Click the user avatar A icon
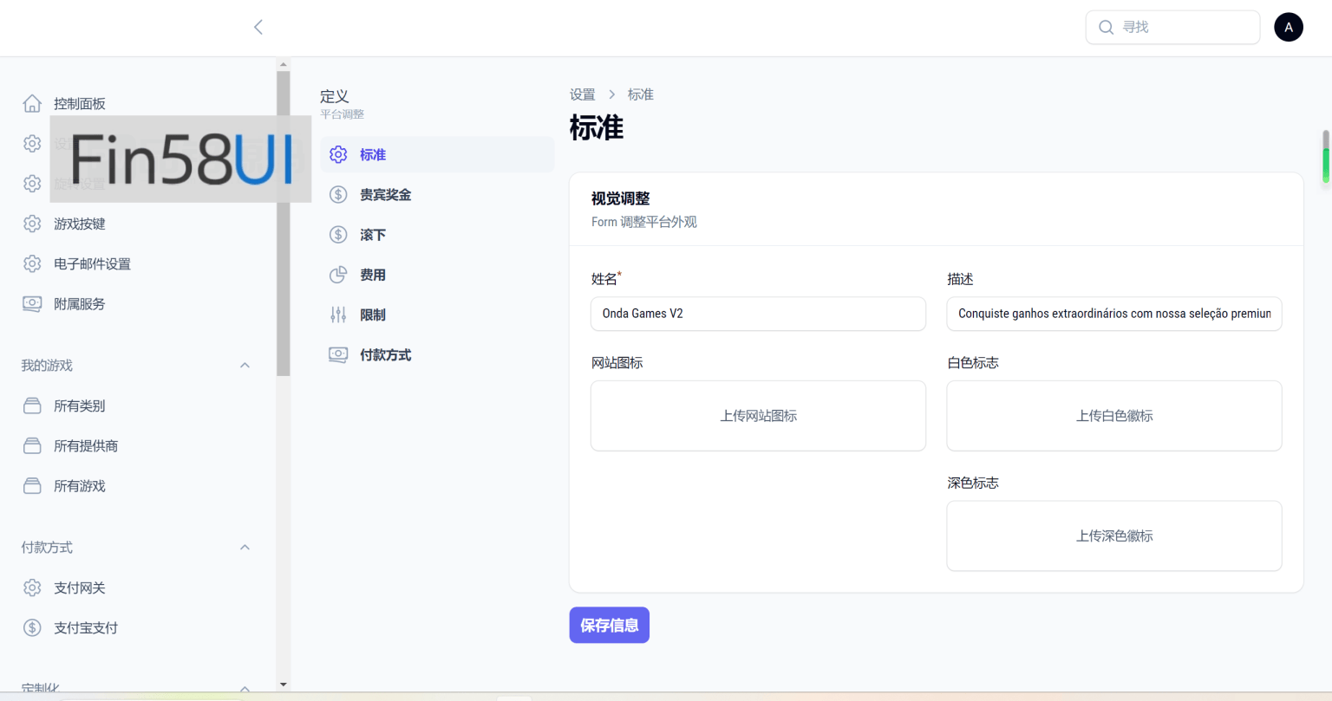 coord(1288,28)
